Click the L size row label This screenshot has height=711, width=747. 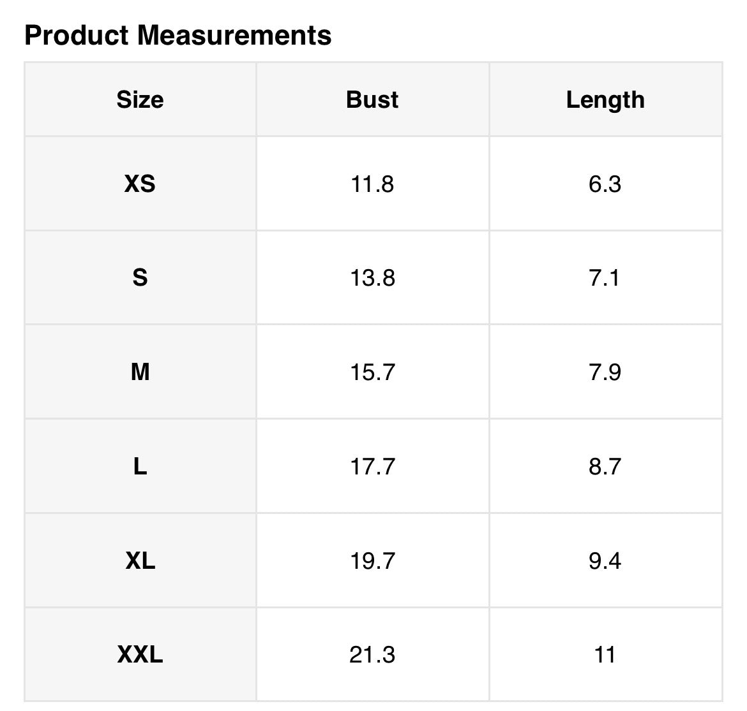(x=140, y=466)
